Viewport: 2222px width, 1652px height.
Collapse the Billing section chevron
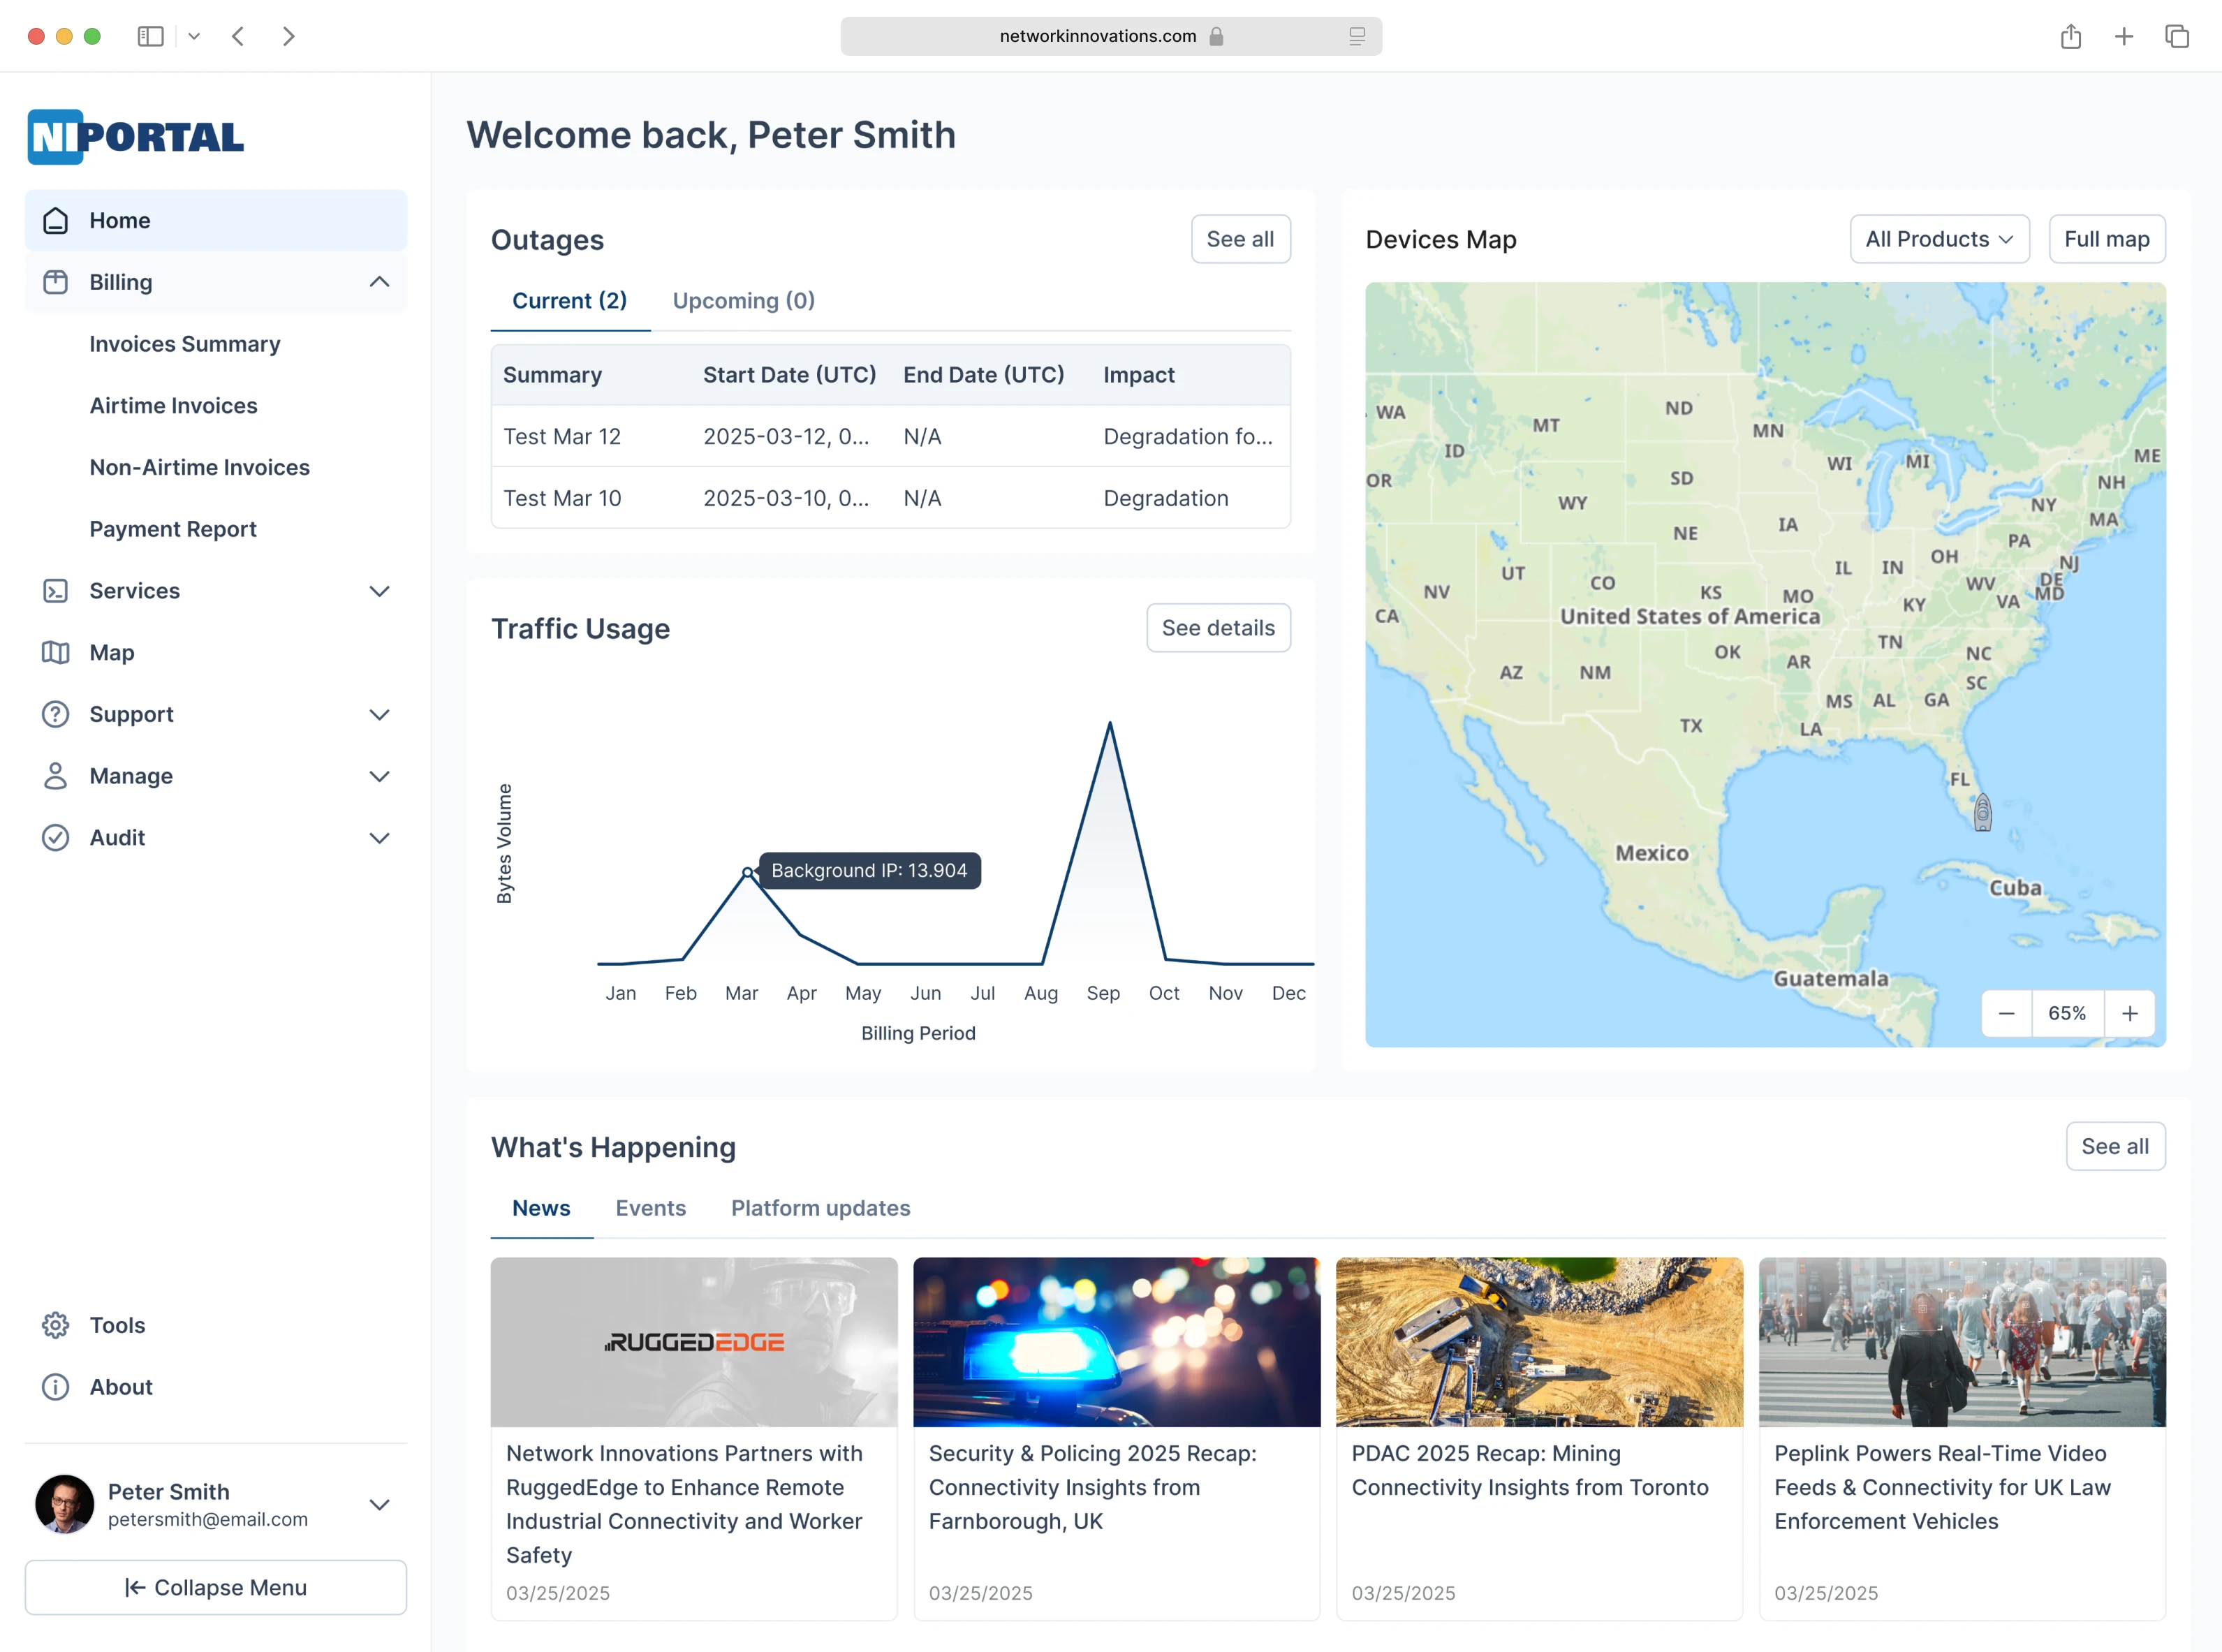click(x=379, y=282)
